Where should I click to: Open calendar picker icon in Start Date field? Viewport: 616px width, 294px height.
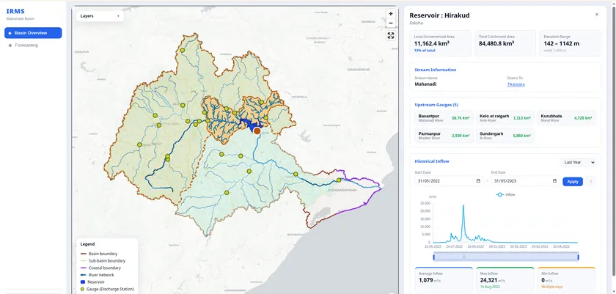point(478,181)
